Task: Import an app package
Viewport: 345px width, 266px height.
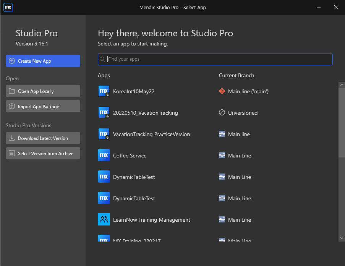Action: pos(43,106)
